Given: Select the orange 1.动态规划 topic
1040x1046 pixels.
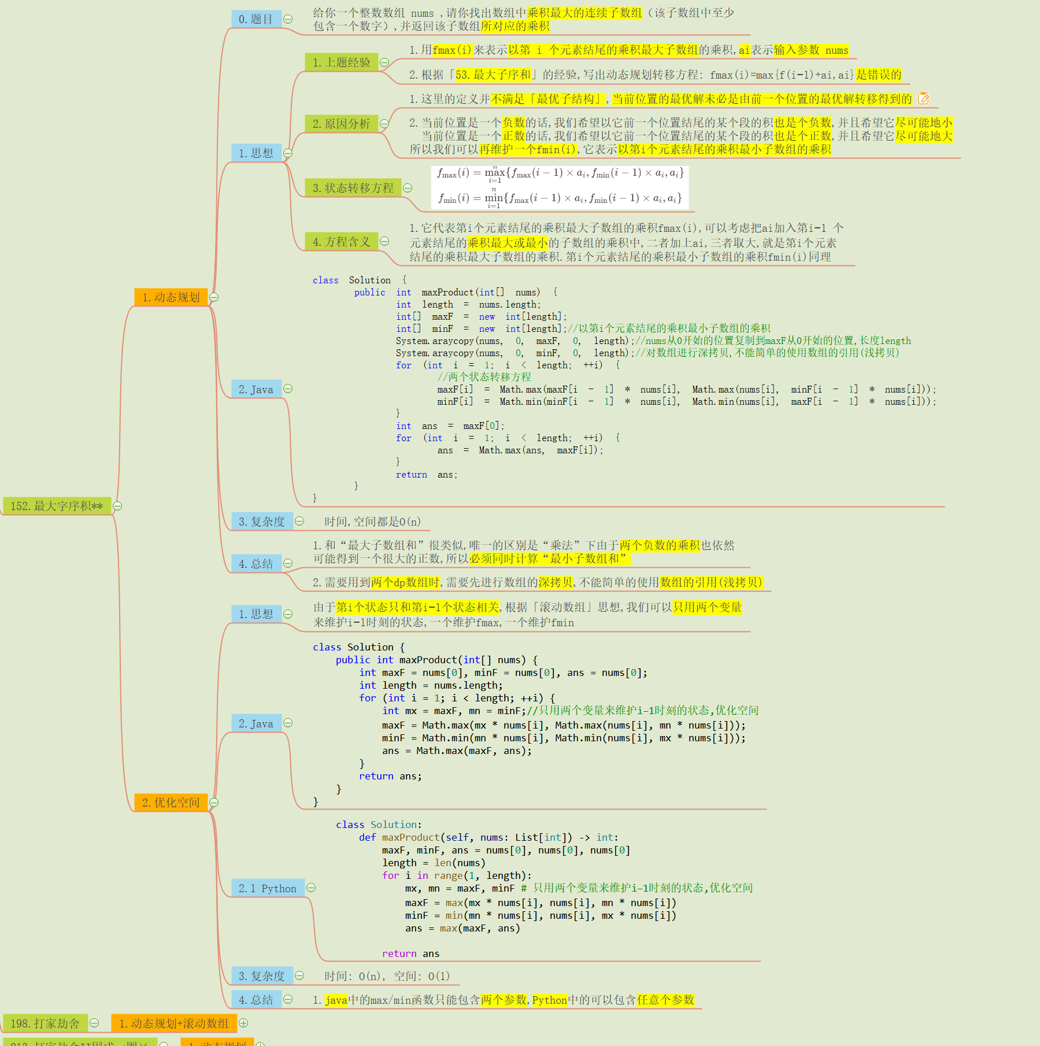Looking at the screenshot, I should pyautogui.click(x=171, y=297).
